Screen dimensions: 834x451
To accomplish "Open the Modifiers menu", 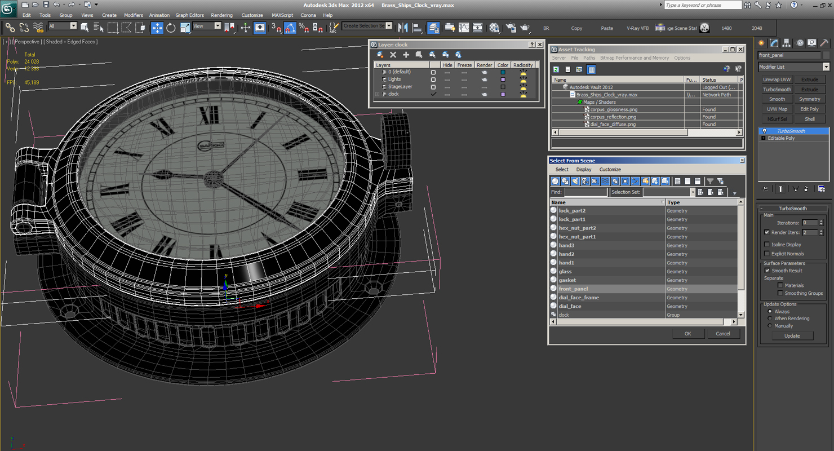I will (x=134, y=15).
